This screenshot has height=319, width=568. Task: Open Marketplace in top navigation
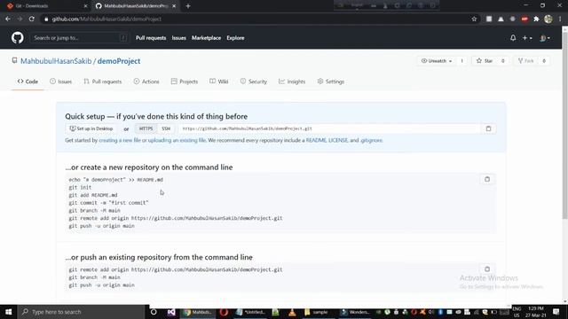coord(206,38)
